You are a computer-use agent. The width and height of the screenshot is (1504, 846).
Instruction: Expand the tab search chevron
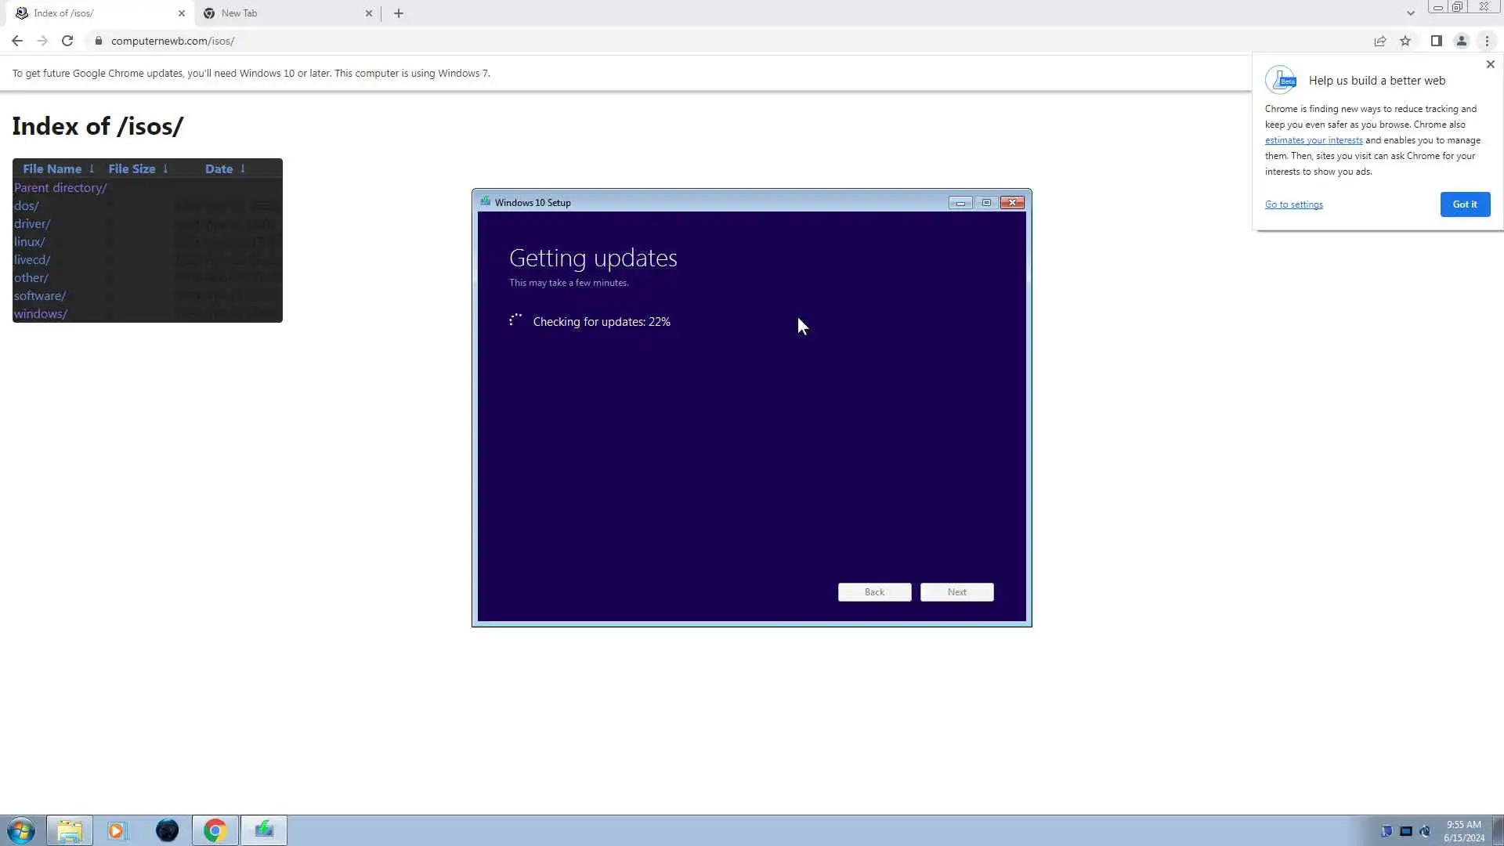(x=1410, y=13)
